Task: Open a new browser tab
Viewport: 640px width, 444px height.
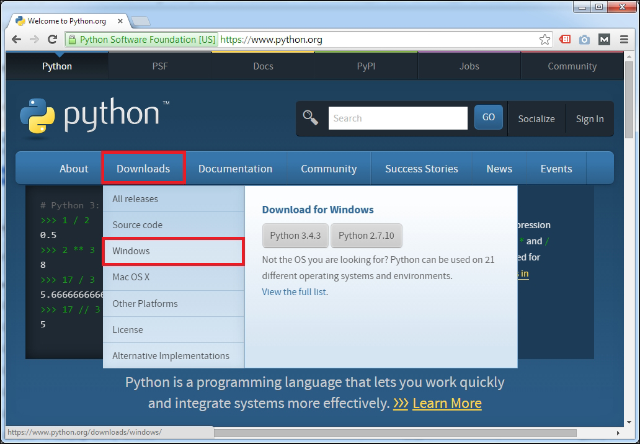Action: 141,21
